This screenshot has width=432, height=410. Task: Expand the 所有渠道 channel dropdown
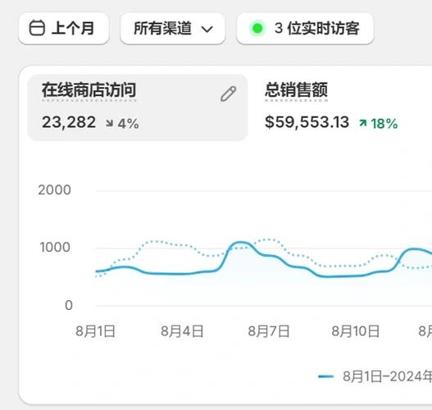(173, 28)
